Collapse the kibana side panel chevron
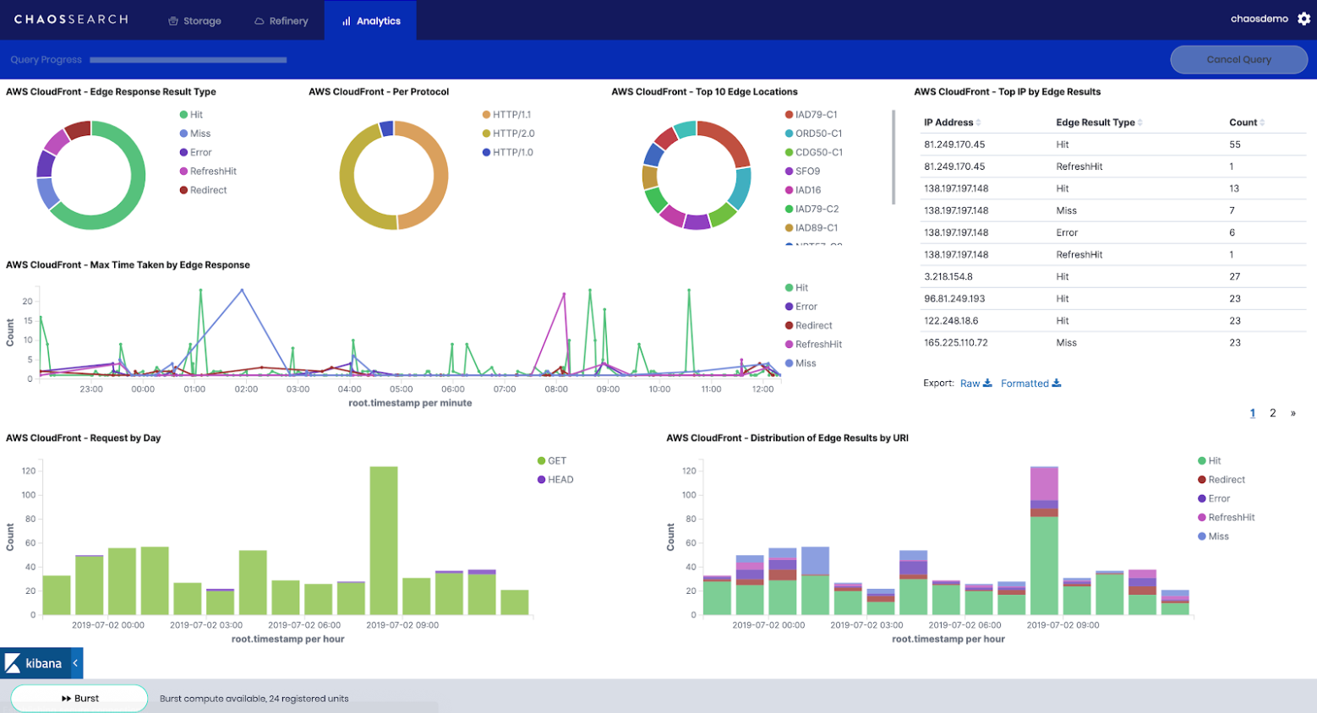The height and width of the screenshot is (713, 1317). (x=75, y=663)
